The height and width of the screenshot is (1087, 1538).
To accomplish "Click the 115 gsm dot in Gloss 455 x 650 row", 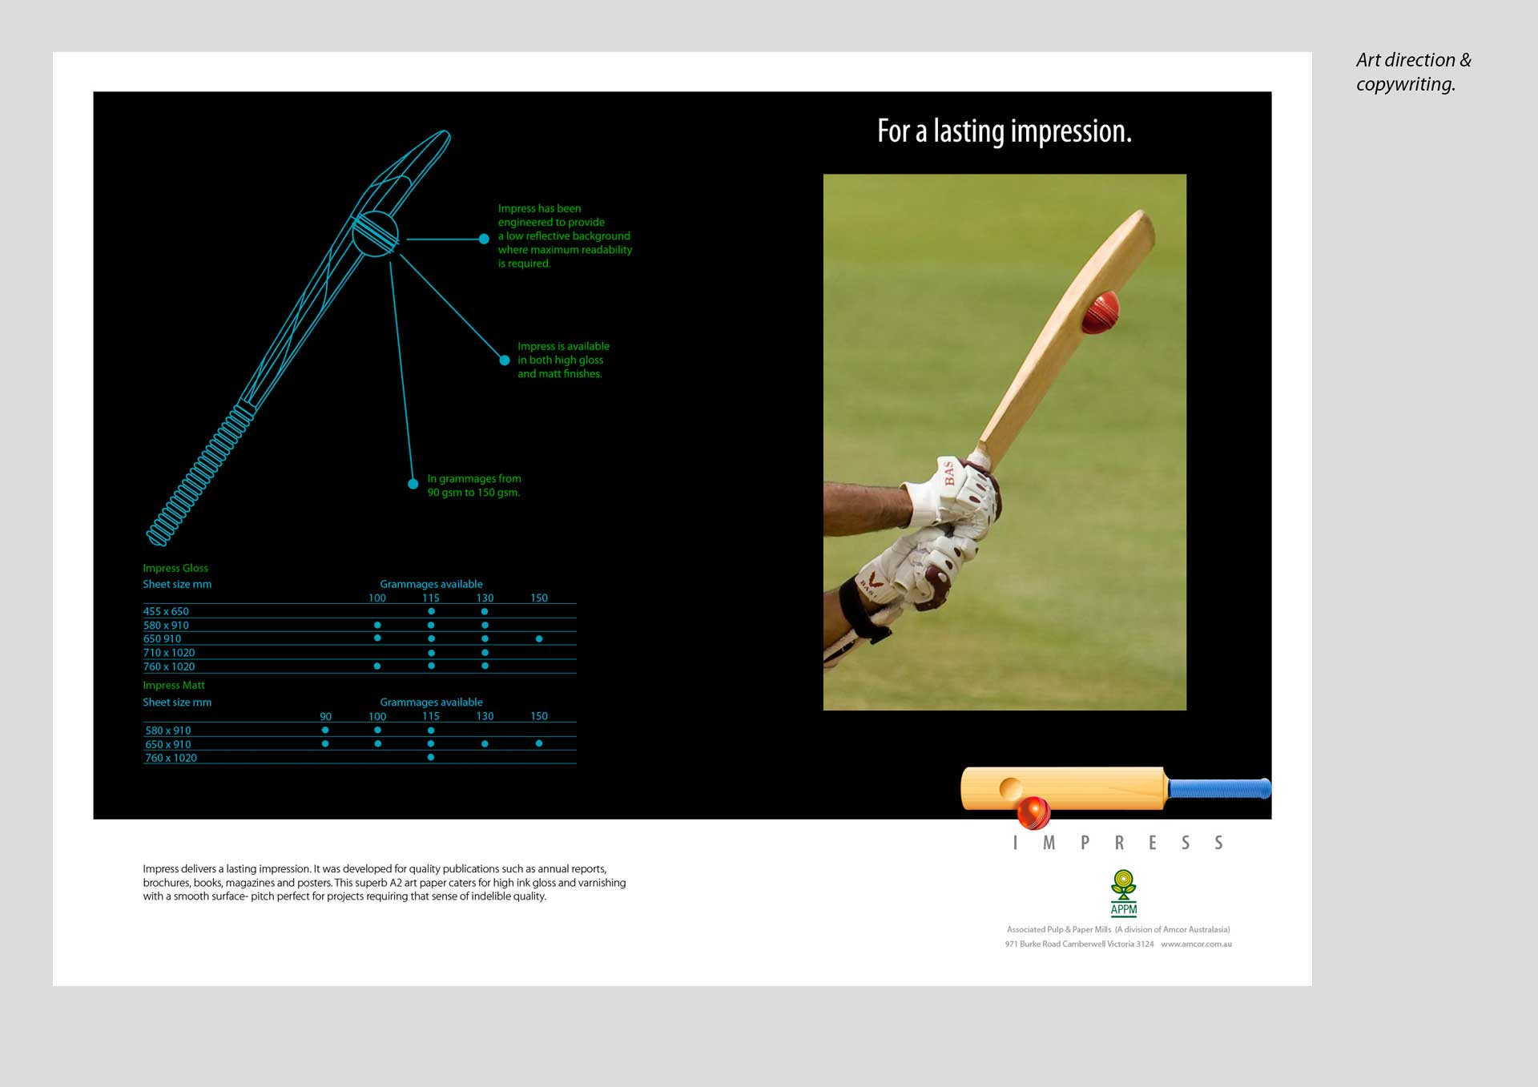I will coord(431,611).
